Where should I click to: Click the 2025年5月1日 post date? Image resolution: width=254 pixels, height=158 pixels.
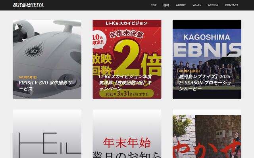28,77
